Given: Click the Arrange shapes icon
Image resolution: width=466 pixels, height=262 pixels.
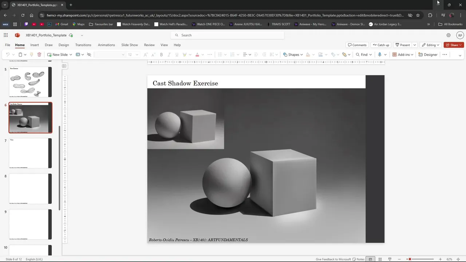Looking at the screenshot, I should [344, 55].
